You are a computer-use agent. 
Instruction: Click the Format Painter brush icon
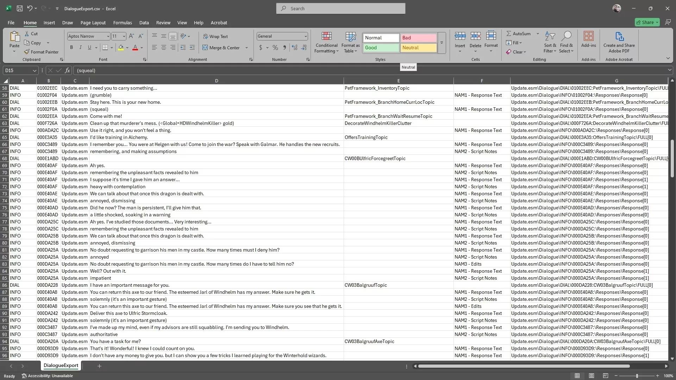[x=27, y=52]
